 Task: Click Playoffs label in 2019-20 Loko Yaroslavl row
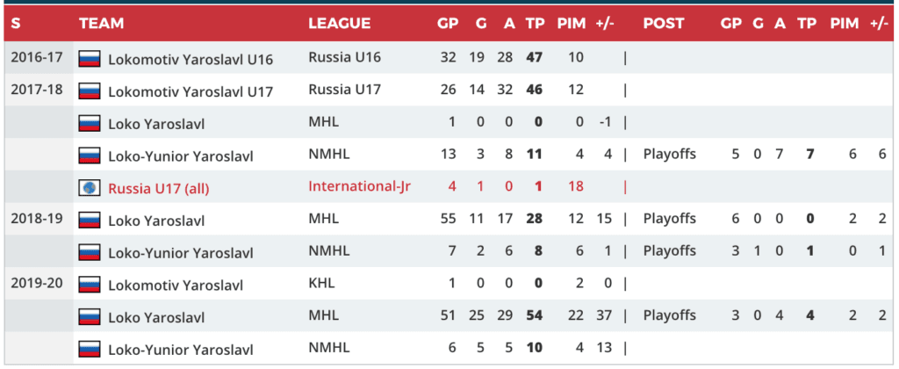pos(669,316)
